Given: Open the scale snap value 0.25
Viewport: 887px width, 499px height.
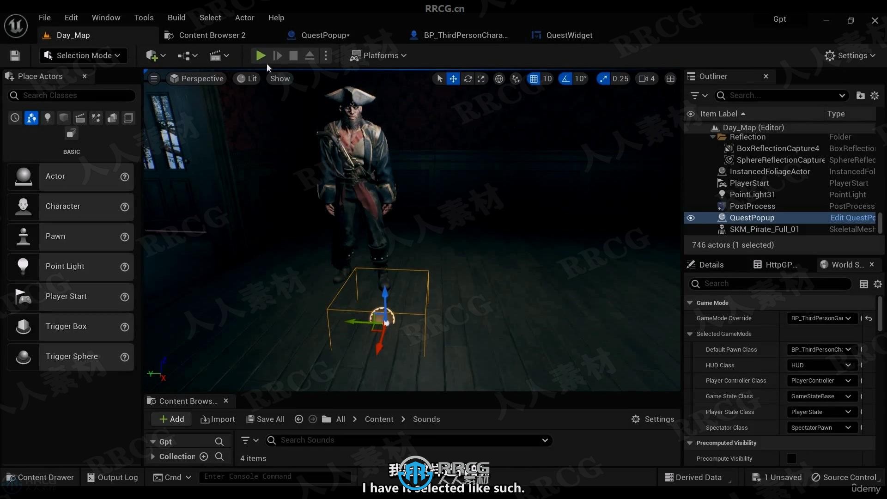Looking at the screenshot, I should pyautogui.click(x=620, y=79).
